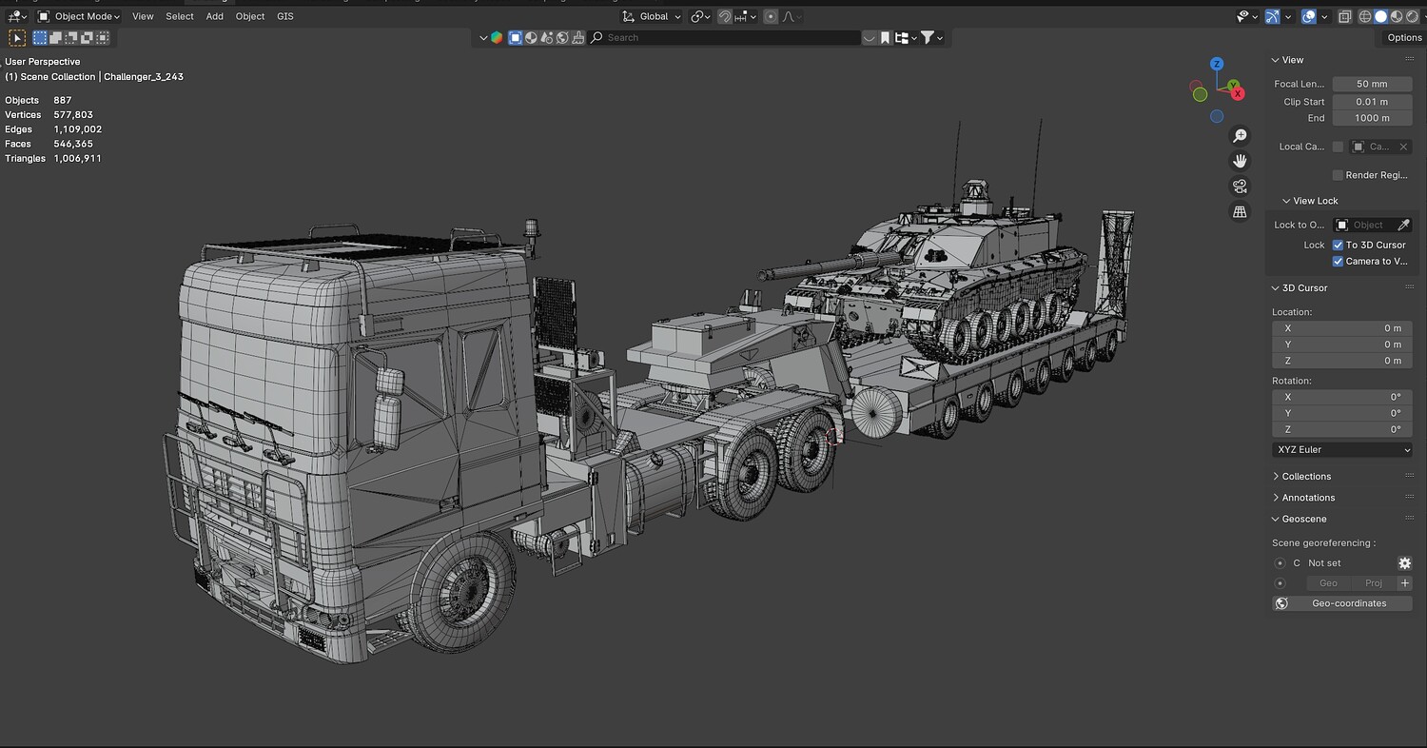Click the Clip Start 0.01 m field

[x=1372, y=101]
